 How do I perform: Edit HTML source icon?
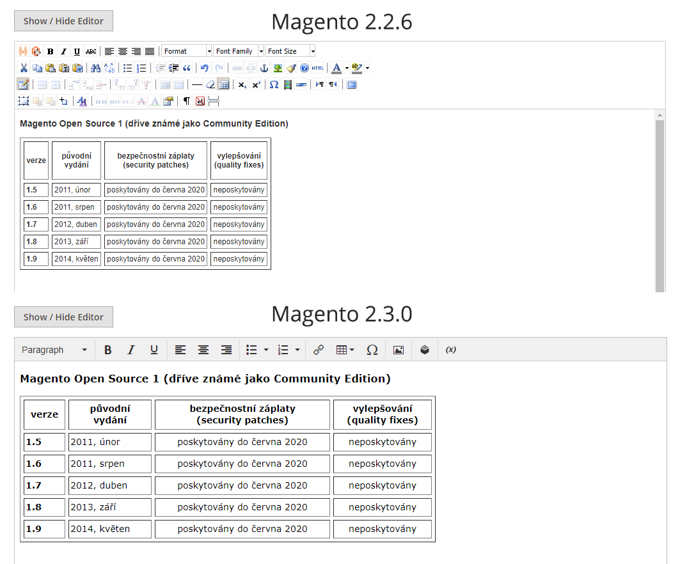pos(318,68)
